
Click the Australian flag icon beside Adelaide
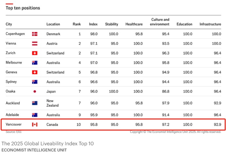pyautogui.click(x=35, y=115)
